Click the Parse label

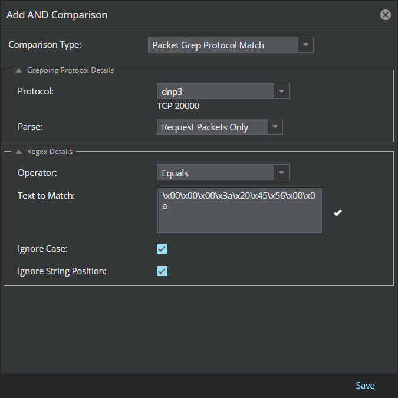click(x=30, y=126)
